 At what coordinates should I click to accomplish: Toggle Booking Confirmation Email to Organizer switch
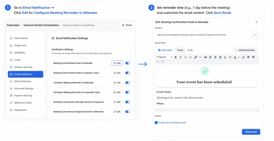click(x=128, y=73)
